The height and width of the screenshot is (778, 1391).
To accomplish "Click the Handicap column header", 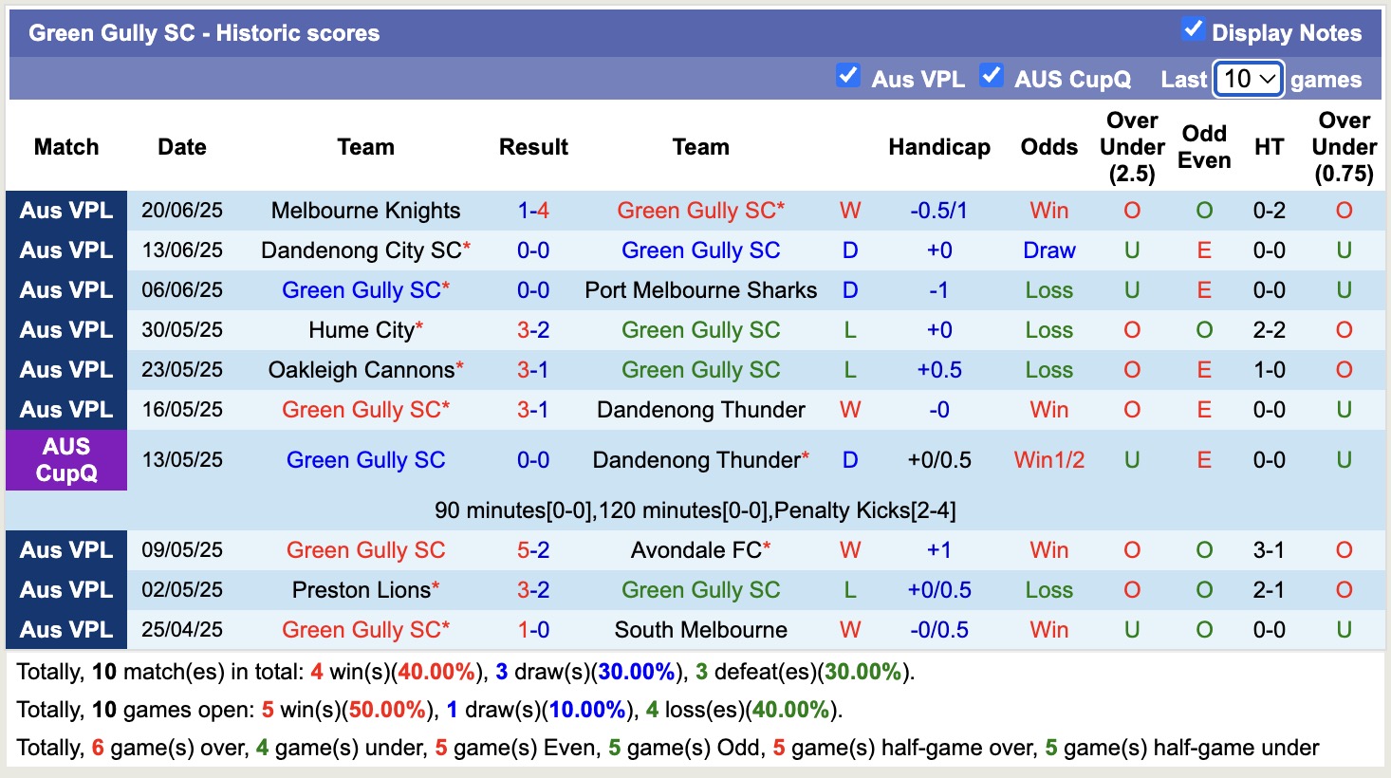I will (x=938, y=147).
